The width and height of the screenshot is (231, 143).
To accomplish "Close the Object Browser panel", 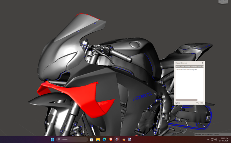I will pyautogui.click(x=203, y=63).
